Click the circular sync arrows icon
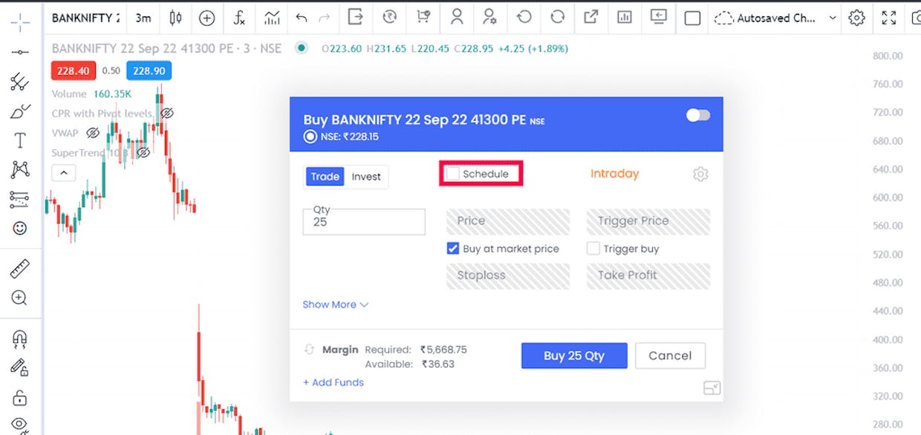The image size is (921, 435). pyautogui.click(x=557, y=17)
